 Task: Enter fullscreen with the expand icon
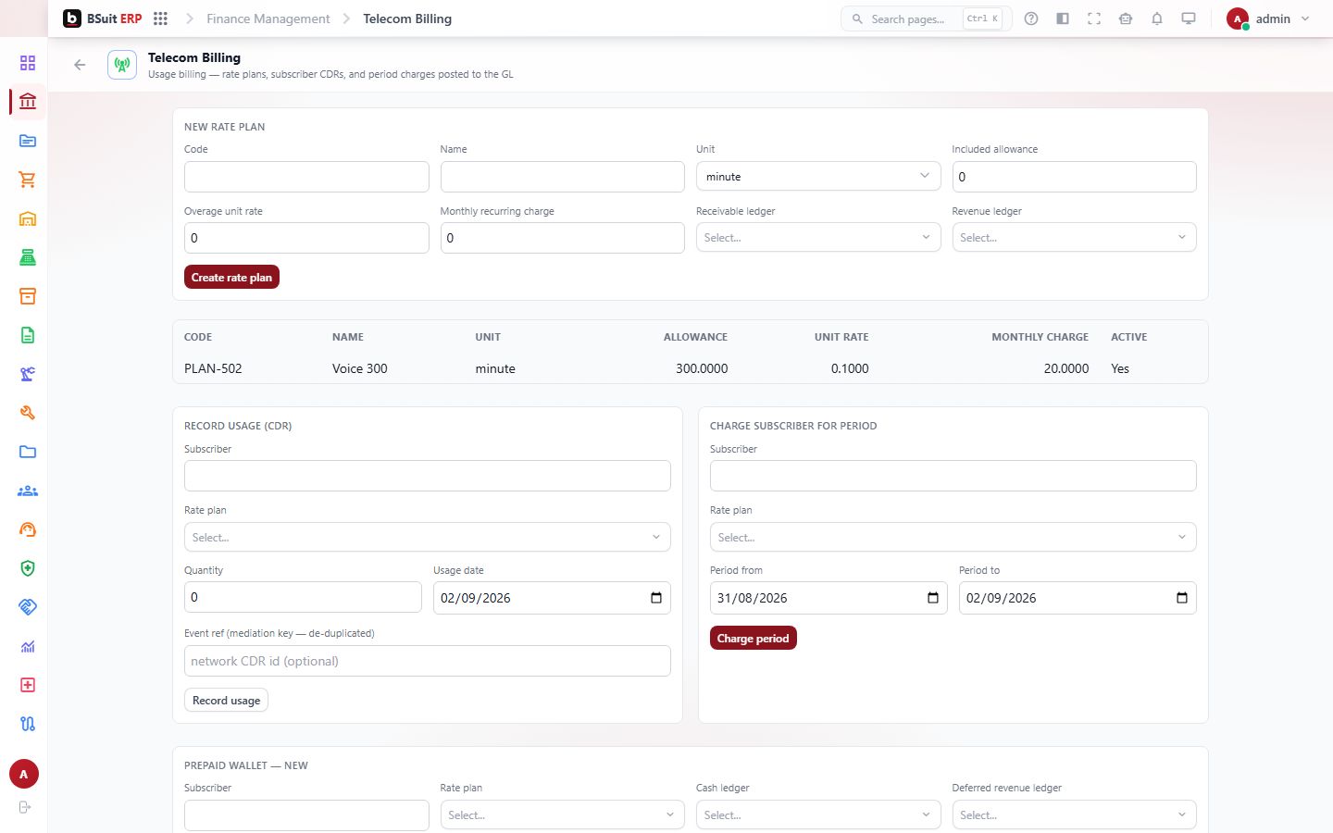(x=1094, y=19)
